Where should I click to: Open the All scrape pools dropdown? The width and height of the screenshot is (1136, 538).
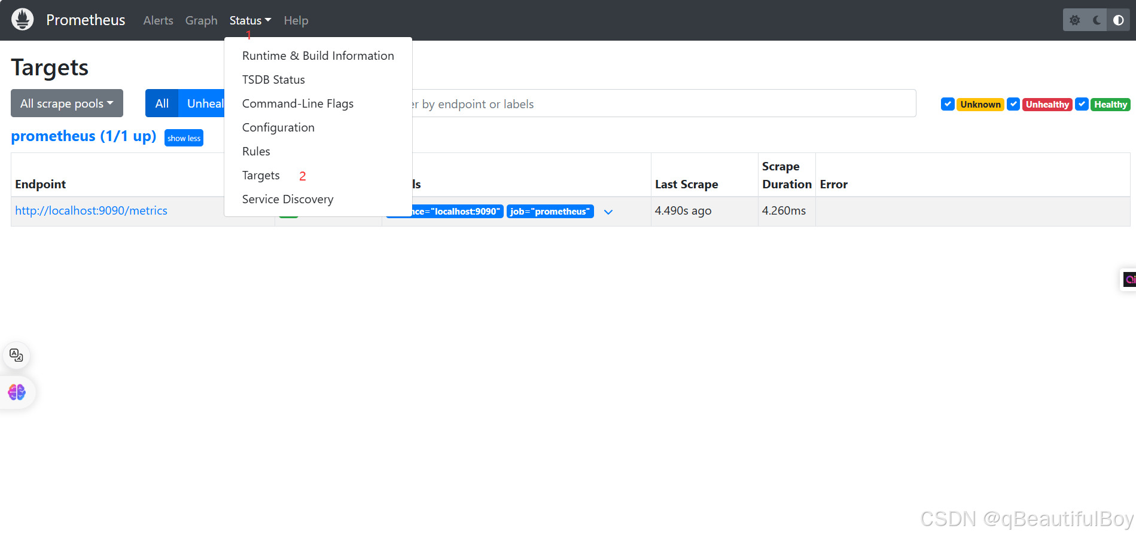click(x=67, y=103)
